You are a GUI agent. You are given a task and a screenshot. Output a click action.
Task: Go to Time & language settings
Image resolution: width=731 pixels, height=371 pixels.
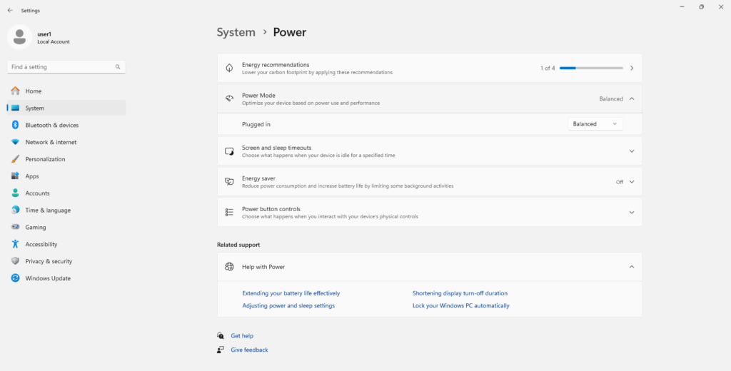[48, 210]
